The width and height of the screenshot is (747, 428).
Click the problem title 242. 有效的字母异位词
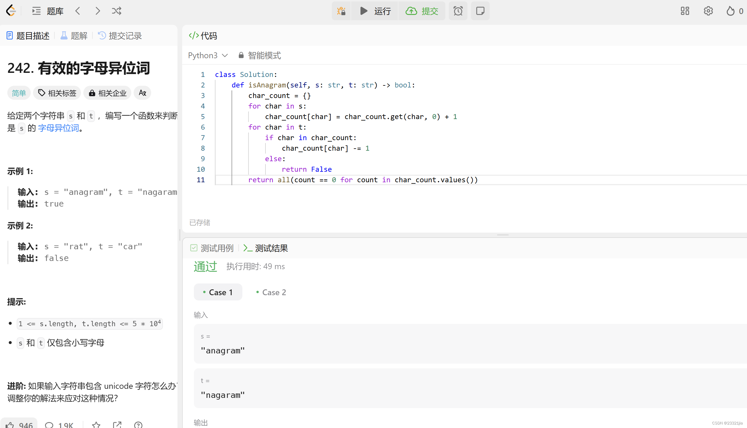point(79,68)
